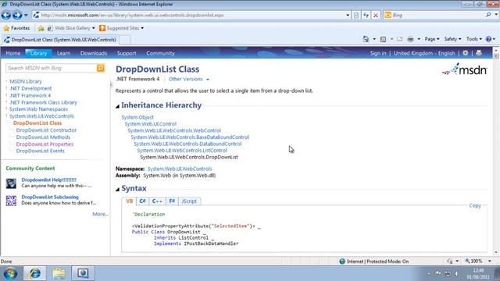The height and width of the screenshot is (281, 500).
Task: Switch to the C# syntax tab
Action: 142,201
